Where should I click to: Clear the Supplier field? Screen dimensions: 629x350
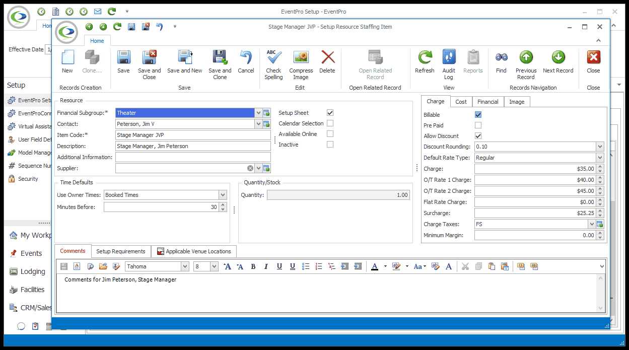pyautogui.click(x=250, y=168)
